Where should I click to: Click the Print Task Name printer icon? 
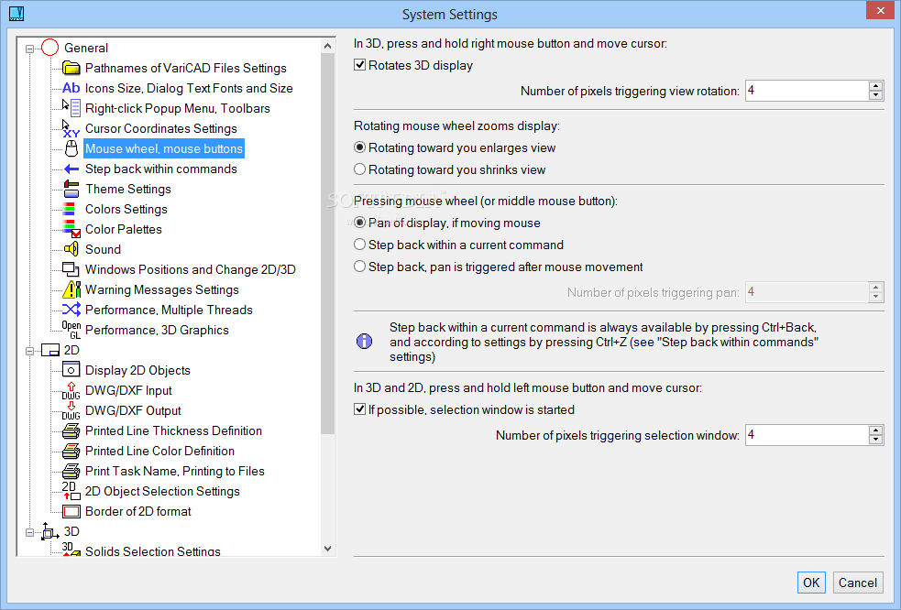coord(71,471)
